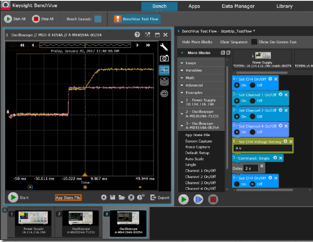Stop the test flow with red square button
Screen dimensions: 313x242
(213, 199)
